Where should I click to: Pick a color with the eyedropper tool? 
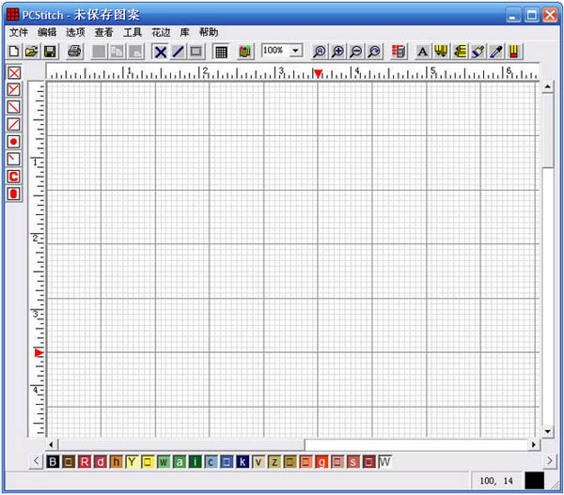[496, 52]
